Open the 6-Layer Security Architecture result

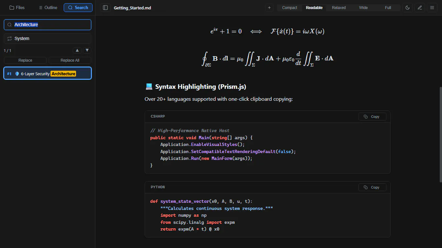pyautogui.click(x=48, y=73)
